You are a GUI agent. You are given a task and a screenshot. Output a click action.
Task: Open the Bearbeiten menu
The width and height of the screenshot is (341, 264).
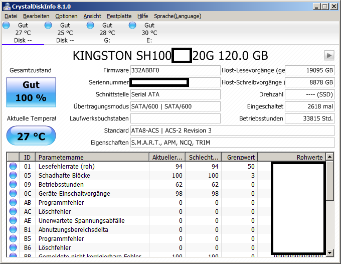point(36,17)
